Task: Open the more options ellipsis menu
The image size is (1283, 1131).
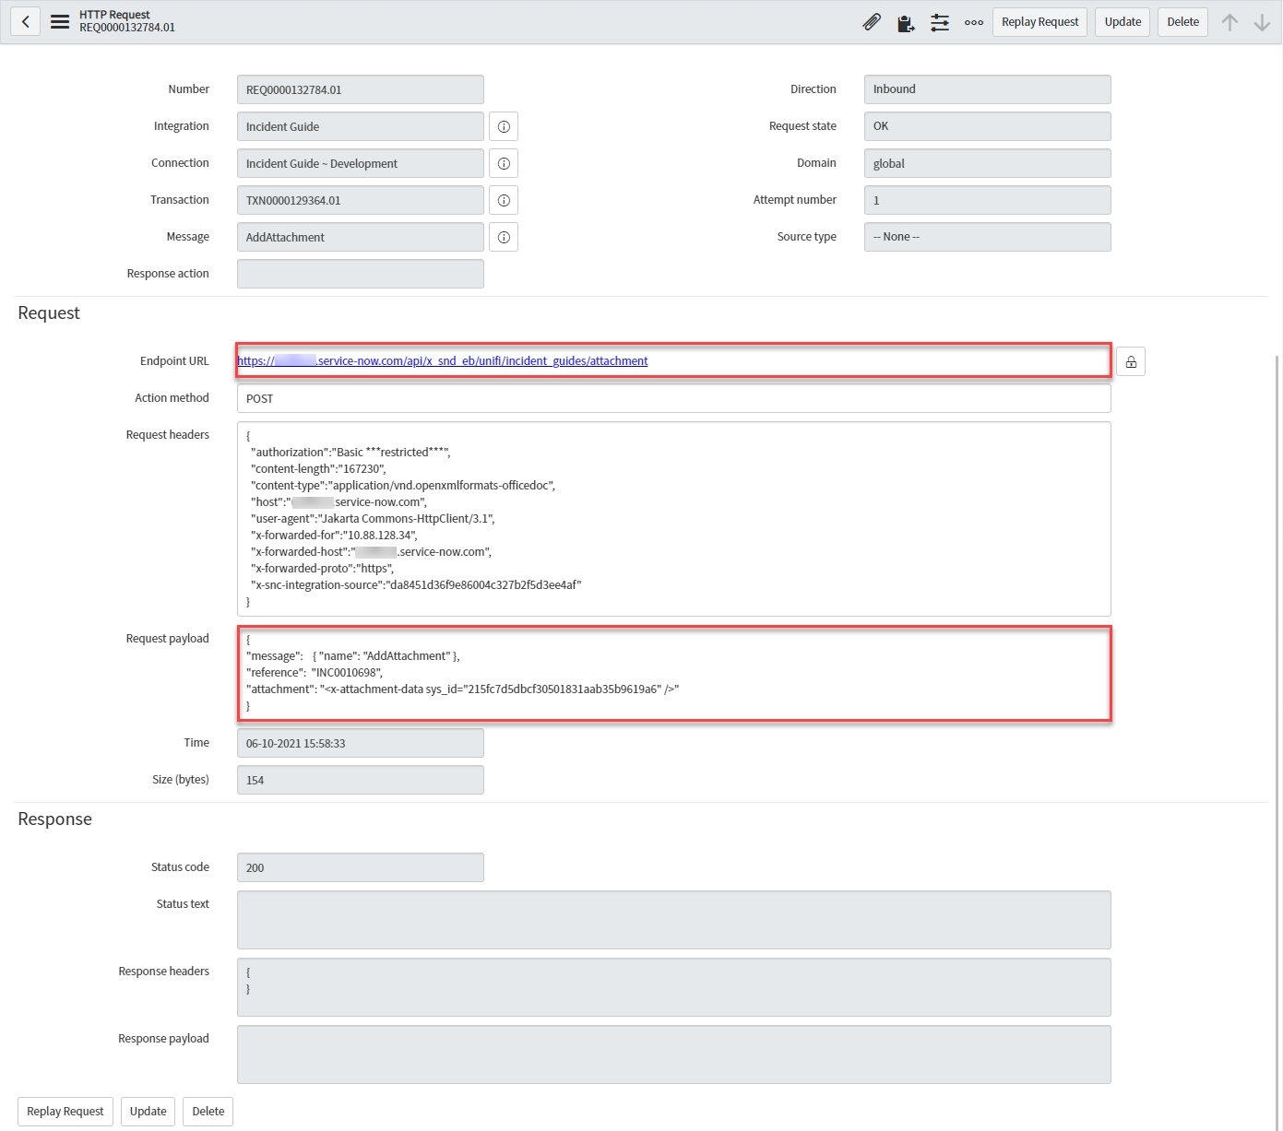Action: point(973,22)
